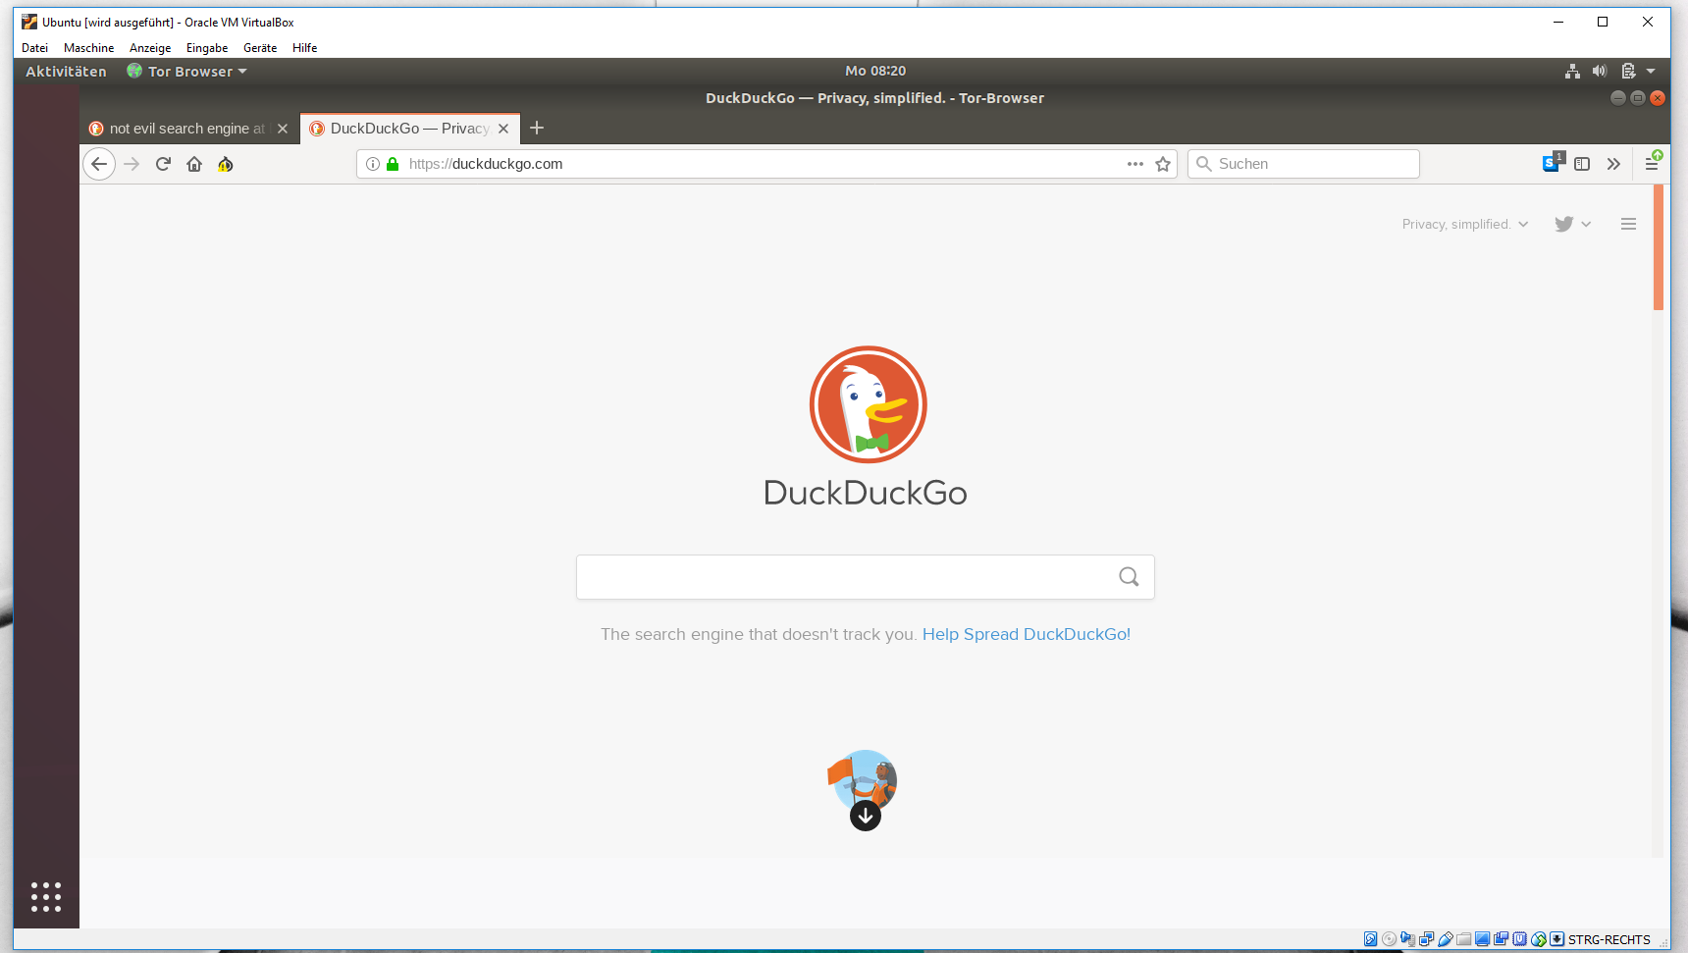Viewport: 1688px width, 953px height.
Task: Open the Anzeige menu
Action: point(150,47)
